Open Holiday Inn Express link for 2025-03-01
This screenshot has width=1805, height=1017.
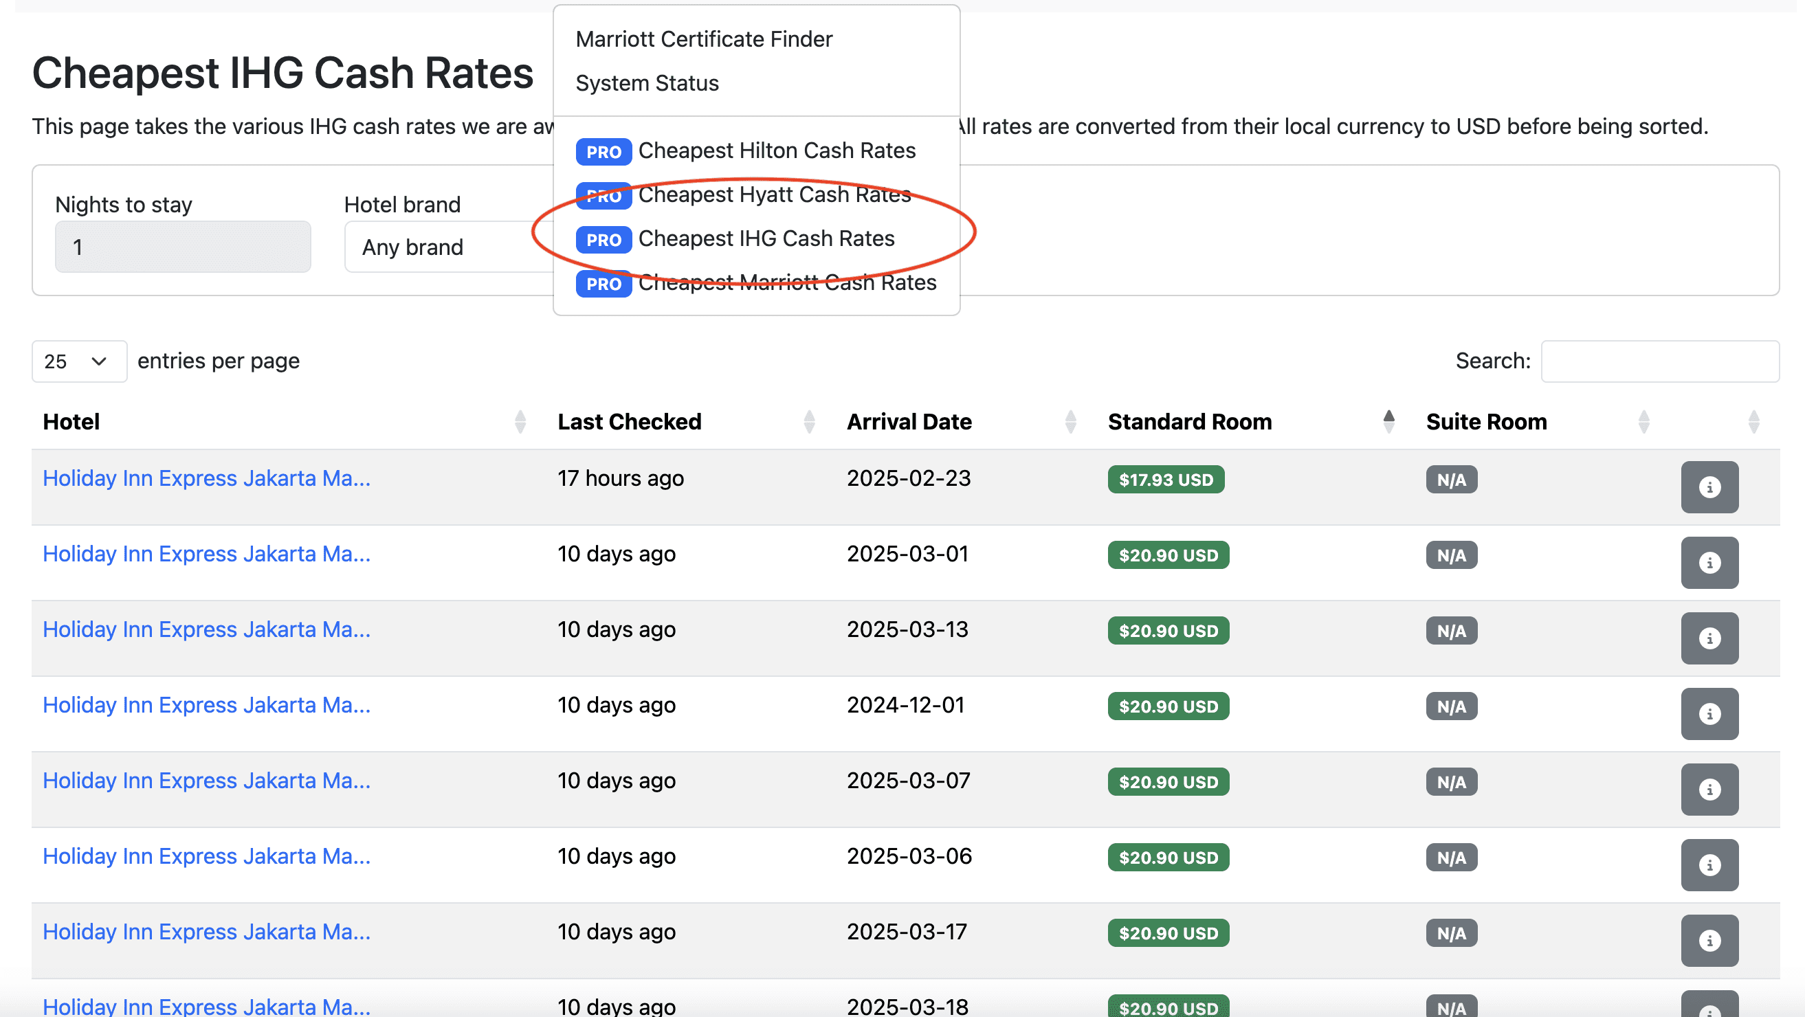[x=207, y=554]
